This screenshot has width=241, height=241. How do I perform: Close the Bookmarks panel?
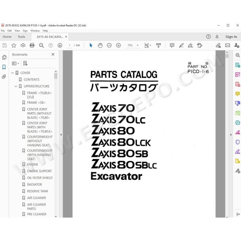(x=53, y=54)
